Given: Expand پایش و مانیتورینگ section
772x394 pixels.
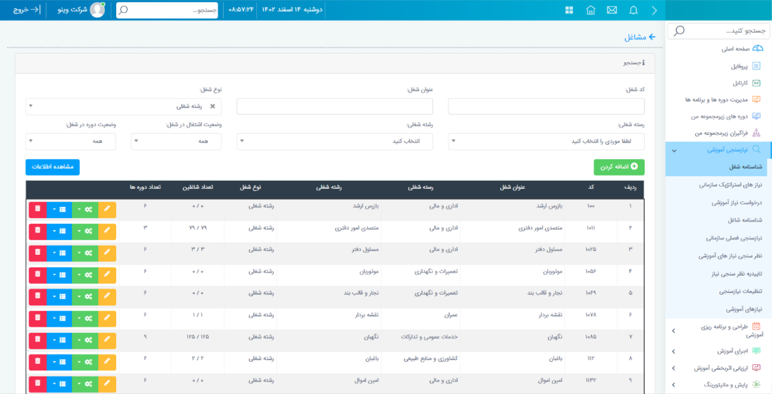Looking at the screenshot, I should pyautogui.click(x=718, y=385).
